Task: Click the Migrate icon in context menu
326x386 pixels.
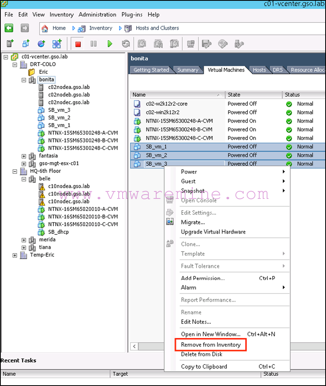Action: tap(170, 222)
